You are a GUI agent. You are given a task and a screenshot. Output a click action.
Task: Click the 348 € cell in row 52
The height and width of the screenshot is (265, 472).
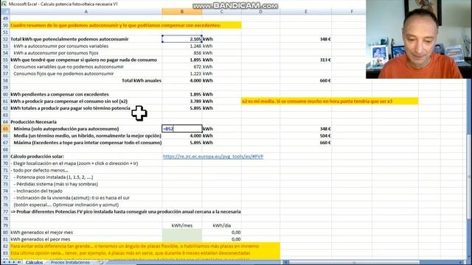pyautogui.click(x=305, y=39)
